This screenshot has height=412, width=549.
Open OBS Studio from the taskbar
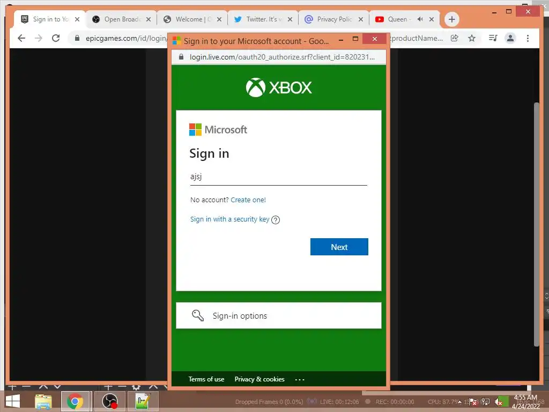(109, 401)
